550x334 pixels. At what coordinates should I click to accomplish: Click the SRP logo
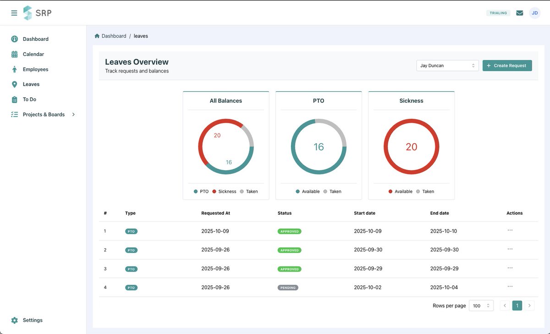pos(37,13)
